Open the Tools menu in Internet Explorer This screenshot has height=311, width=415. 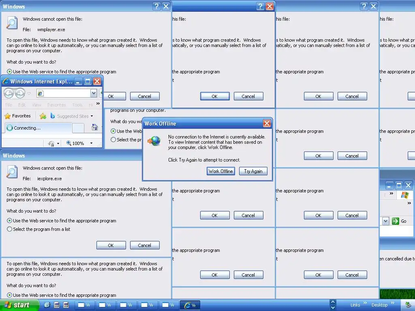click(x=77, y=105)
